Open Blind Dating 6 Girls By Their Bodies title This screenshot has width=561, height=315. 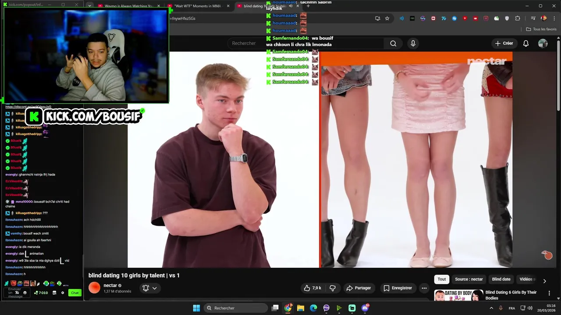[x=511, y=295]
